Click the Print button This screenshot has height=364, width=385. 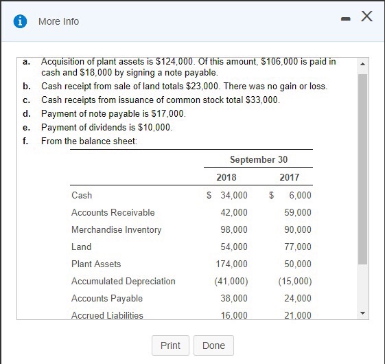tap(170, 345)
